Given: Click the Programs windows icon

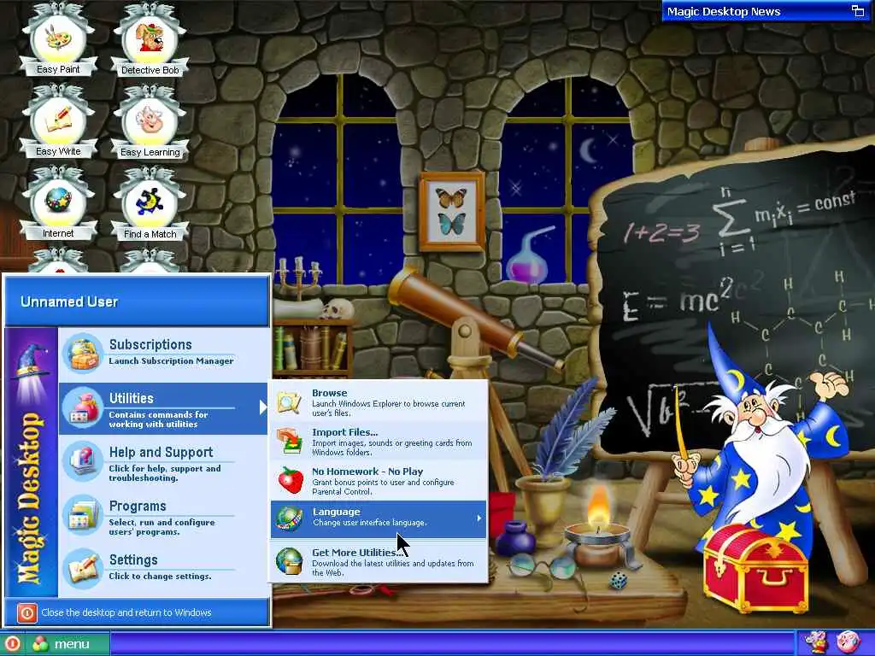Looking at the screenshot, I should tap(83, 515).
